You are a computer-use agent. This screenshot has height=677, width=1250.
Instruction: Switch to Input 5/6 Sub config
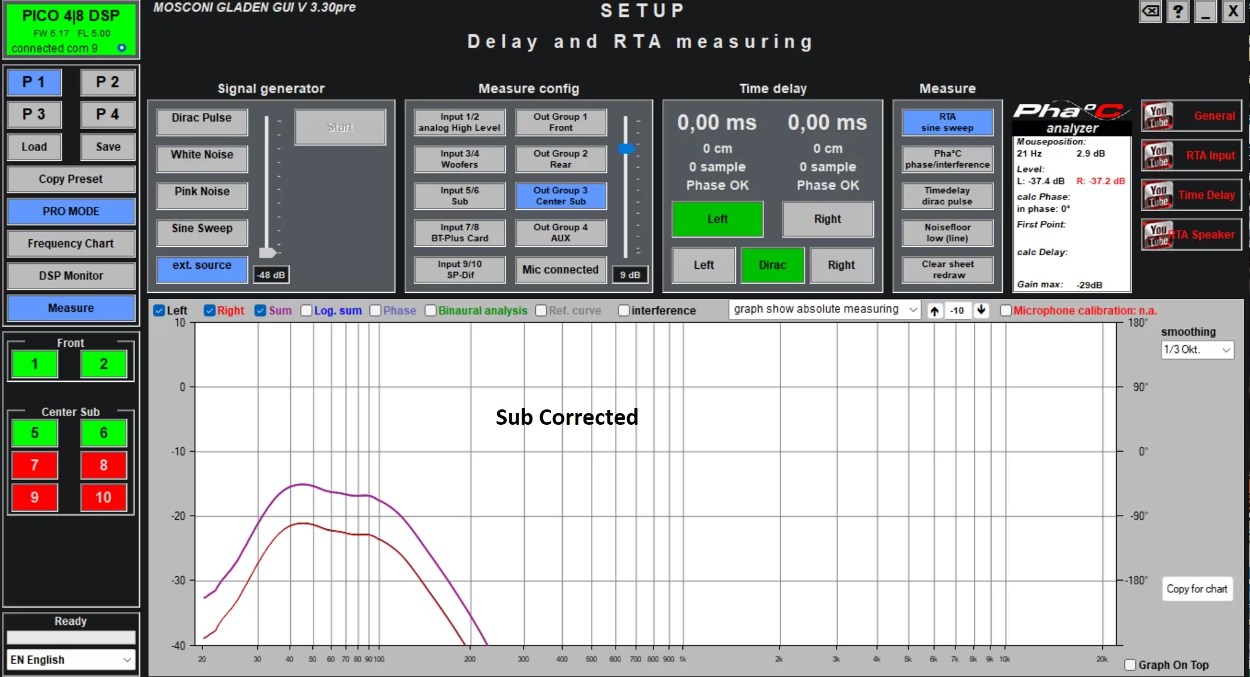pos(459,195)
